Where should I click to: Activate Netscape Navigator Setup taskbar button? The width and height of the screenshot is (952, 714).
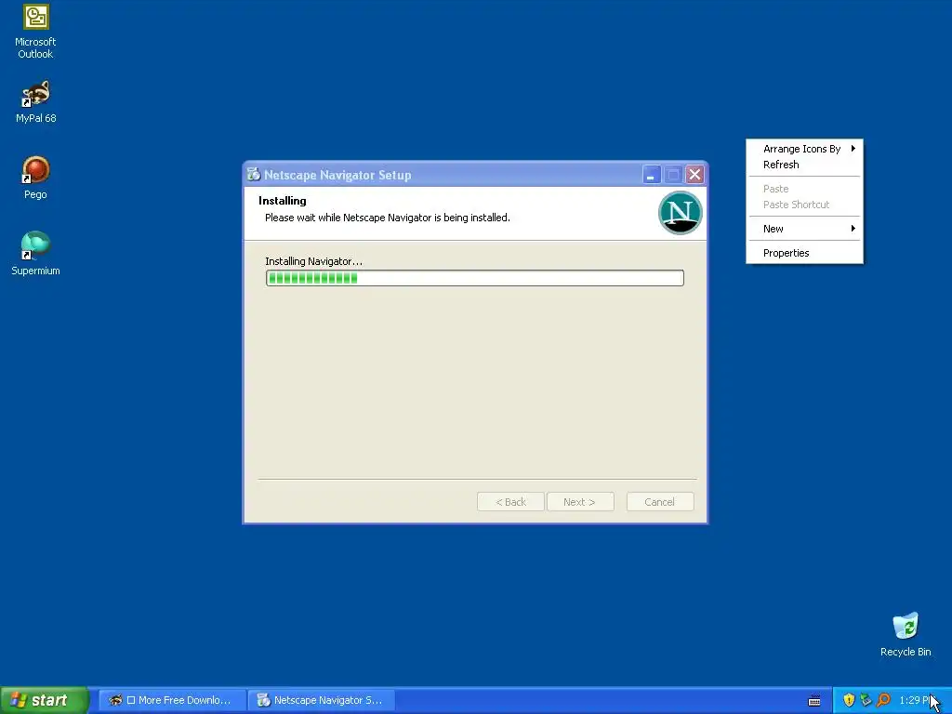[x=322, y=700]
